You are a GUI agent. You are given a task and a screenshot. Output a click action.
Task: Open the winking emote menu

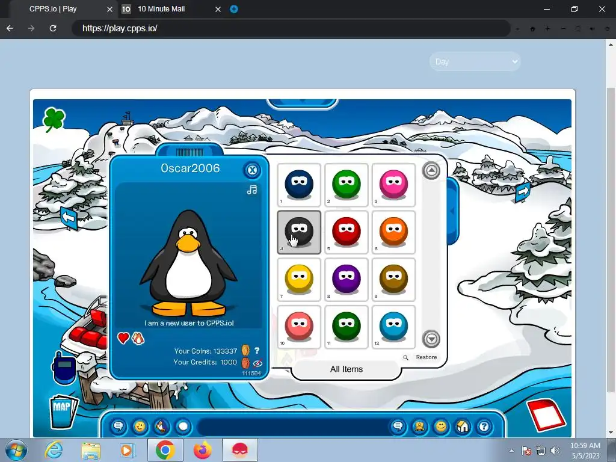coord(140,427)
